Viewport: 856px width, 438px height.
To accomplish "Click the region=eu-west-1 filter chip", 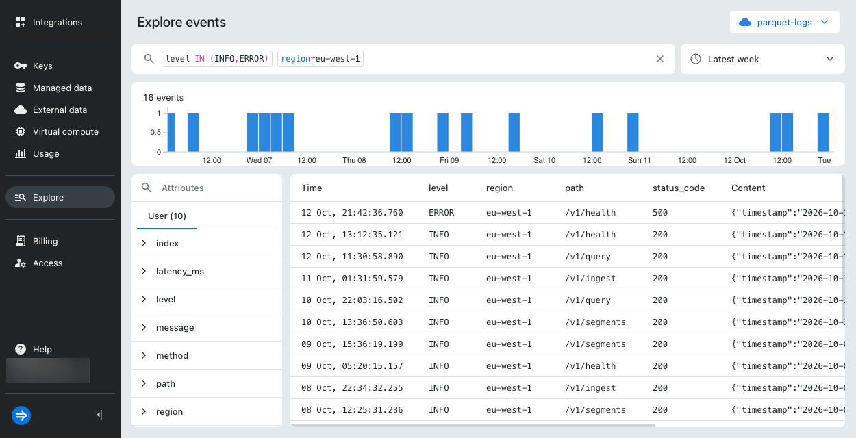I will 320,59.
